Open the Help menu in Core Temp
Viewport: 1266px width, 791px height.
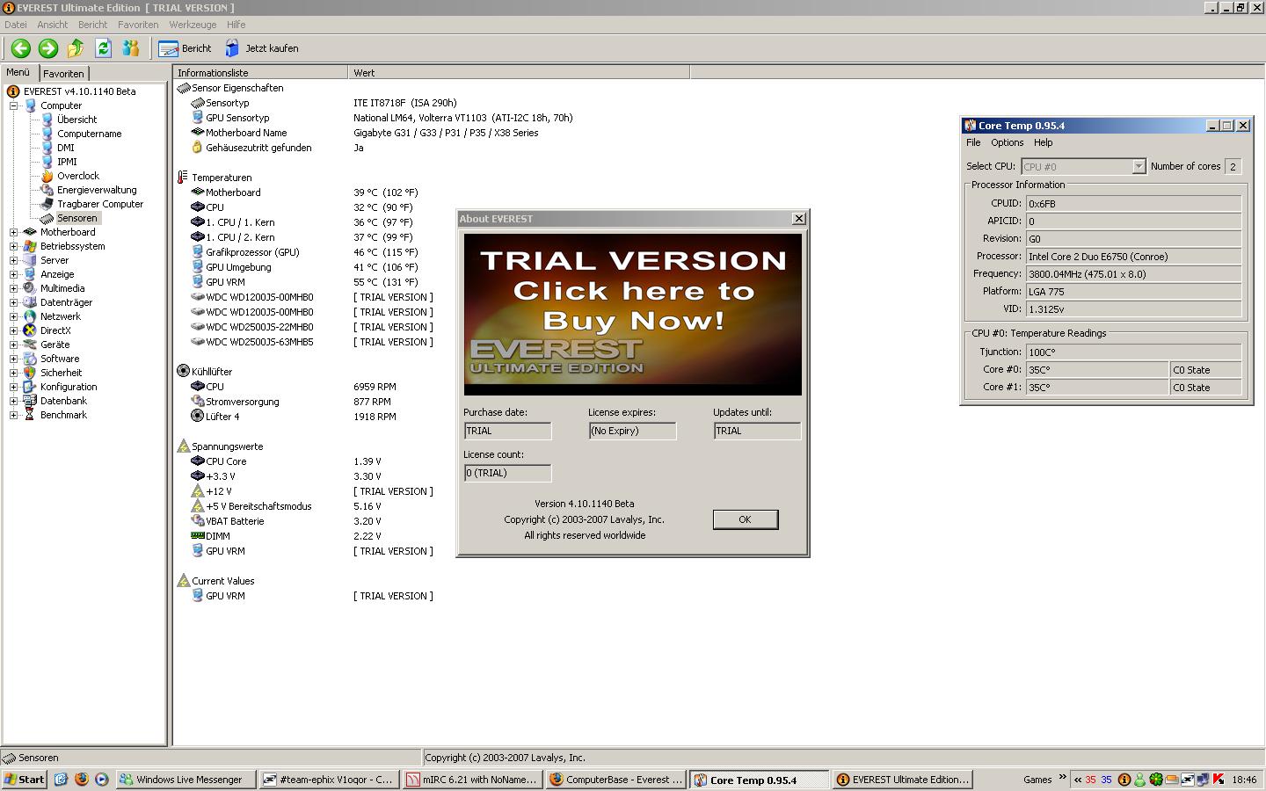pyautogui.click(x=1043, y=142)
